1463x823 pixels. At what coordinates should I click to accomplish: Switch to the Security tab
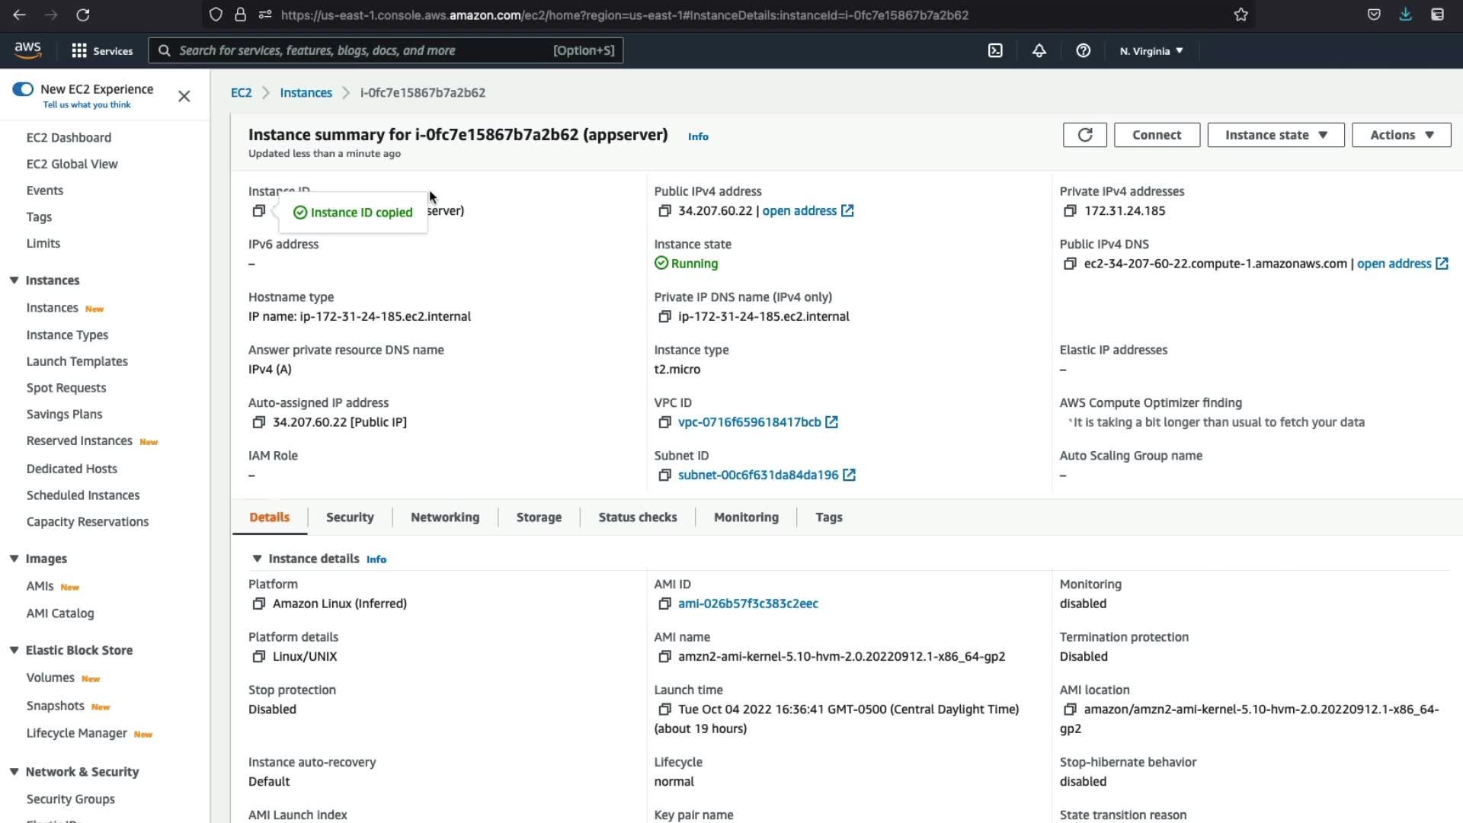click(x=350, y=517)
